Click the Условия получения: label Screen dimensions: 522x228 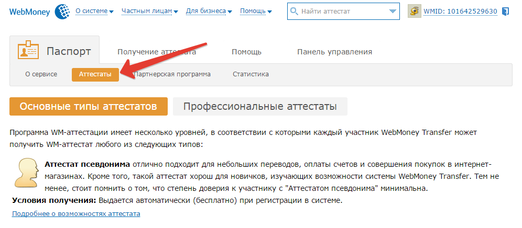coord(55,200)
